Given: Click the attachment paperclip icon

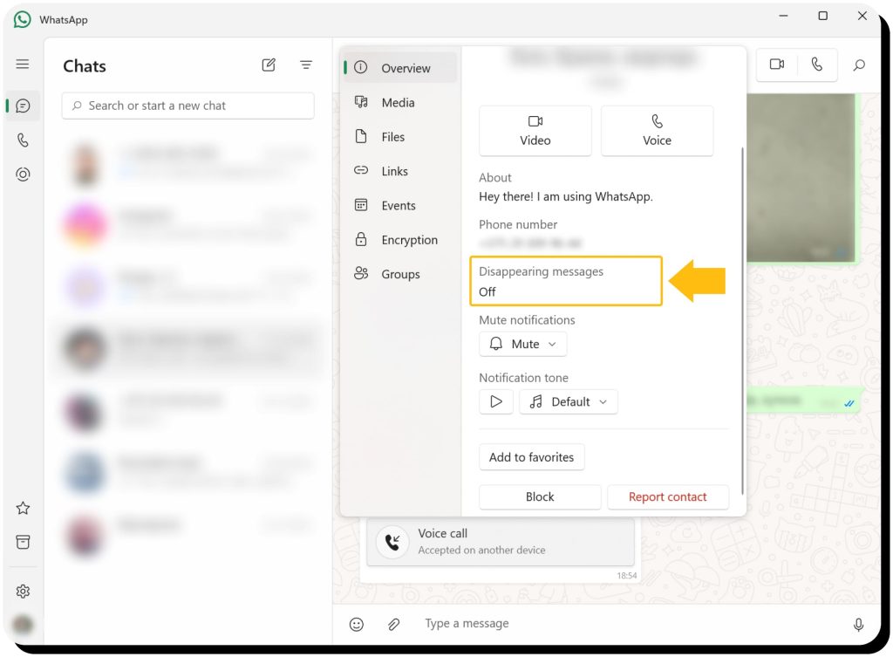Looking at the screenshot, I should tap(393, 625).
